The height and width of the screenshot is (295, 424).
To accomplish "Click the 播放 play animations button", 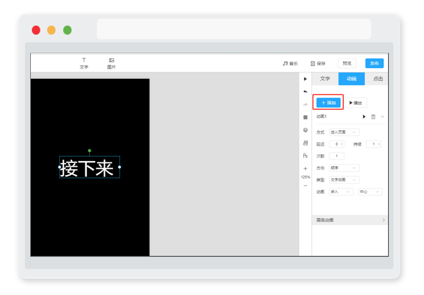I will (356, 103).
